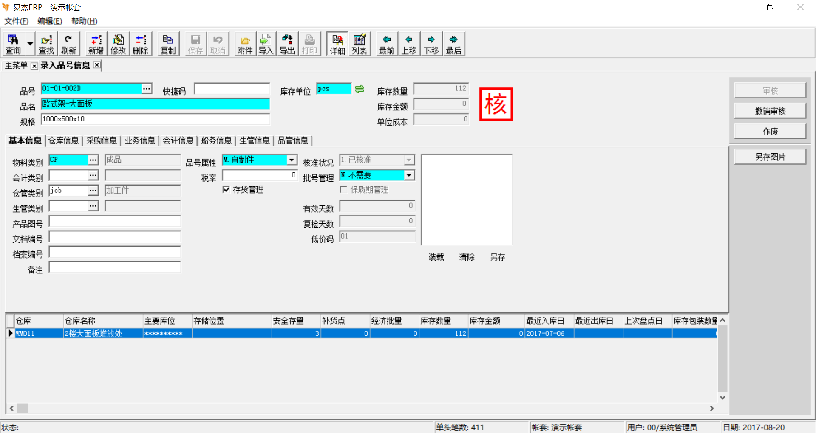The width and height of the screenshot is (816, 433).
Task: Switch to the 仓库信息 tab
Action: pyautogui.click(x=63, y=141)
